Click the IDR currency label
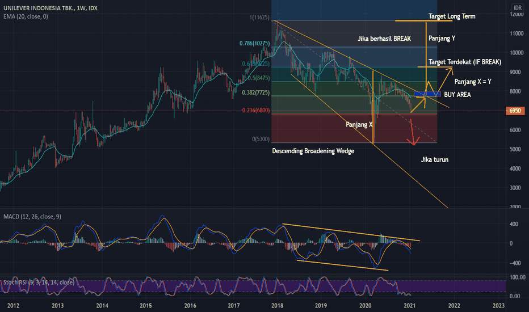Screen dimensions: 529x312 [x=518, y=8]
